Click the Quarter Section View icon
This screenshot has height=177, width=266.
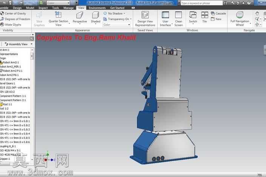(x=58, y=15)
